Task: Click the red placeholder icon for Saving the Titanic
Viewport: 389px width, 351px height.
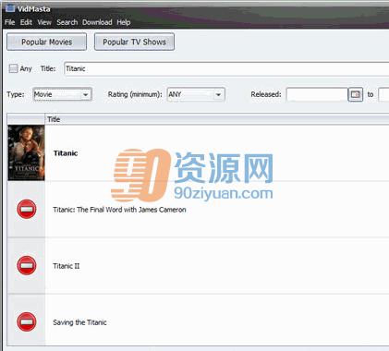Action: click(27, 322)
